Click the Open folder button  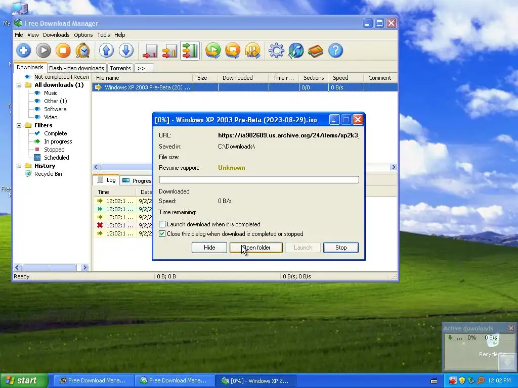pyautogui.click(x=256, y=248)
